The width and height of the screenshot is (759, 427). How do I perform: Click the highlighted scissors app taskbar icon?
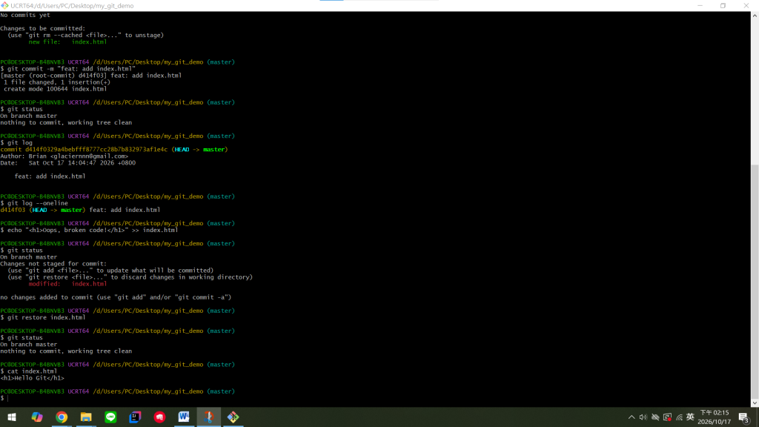pos(208,417)
